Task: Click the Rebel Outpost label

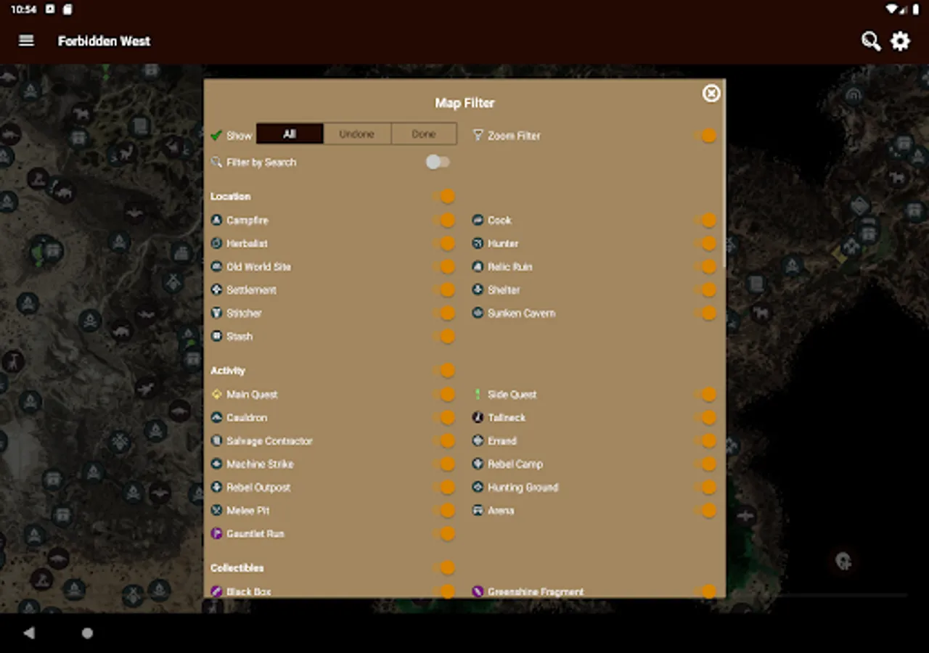Action: click(x=258, y=488)
